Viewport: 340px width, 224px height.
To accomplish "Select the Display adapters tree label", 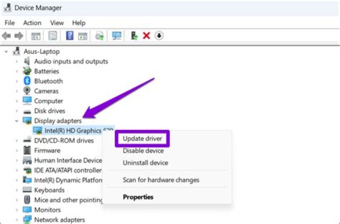I will (58, 121).
